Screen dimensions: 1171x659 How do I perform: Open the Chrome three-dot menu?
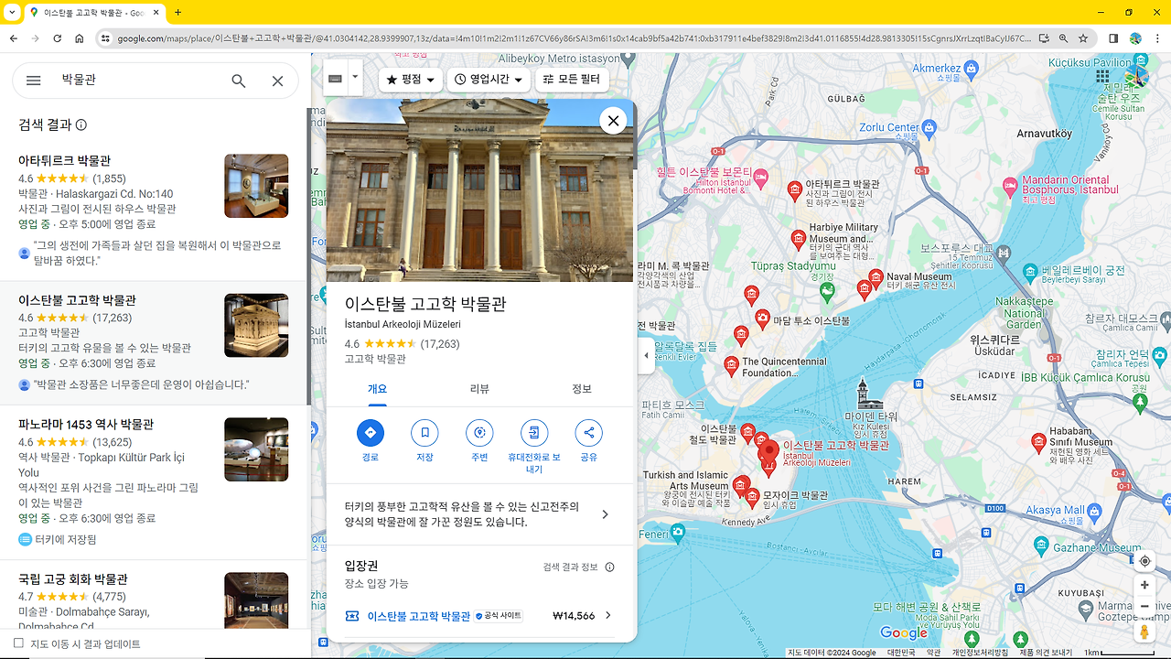pyautogui.click(x=1158, y=38)
